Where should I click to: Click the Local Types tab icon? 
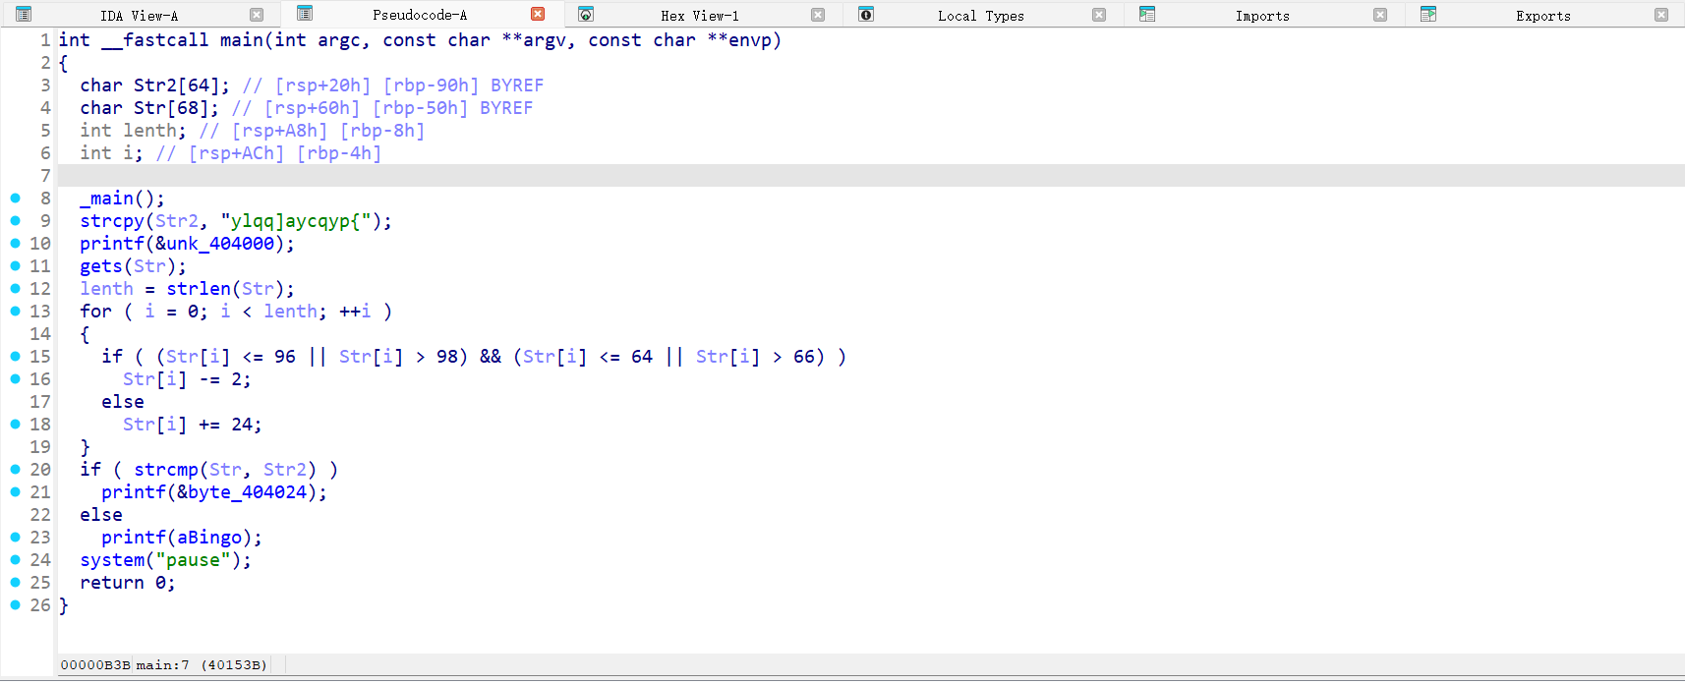pyautogui.click(x=866, y=15)
